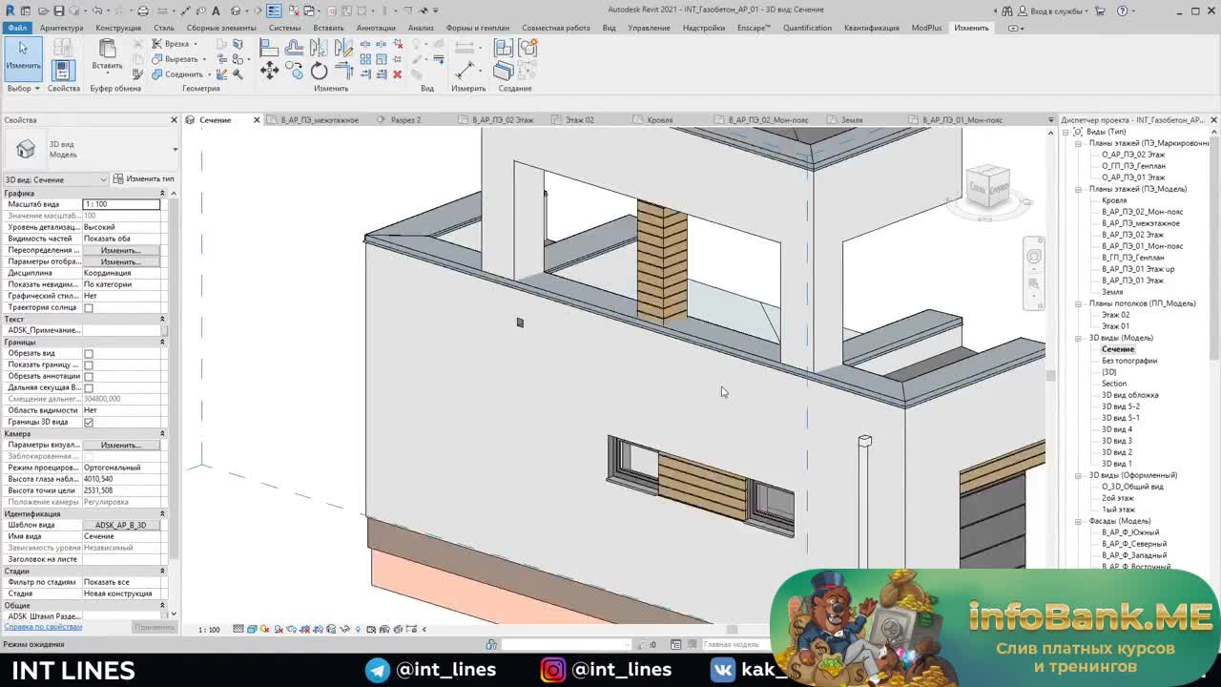Click the Save icon in quick access toolbar
The height and width of the screenshot is (687, 1221).
[59, 10]
